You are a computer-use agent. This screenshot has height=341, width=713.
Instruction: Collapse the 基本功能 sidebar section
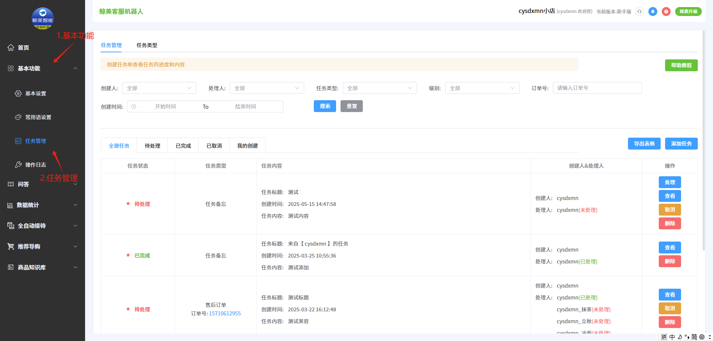point(75,68)
